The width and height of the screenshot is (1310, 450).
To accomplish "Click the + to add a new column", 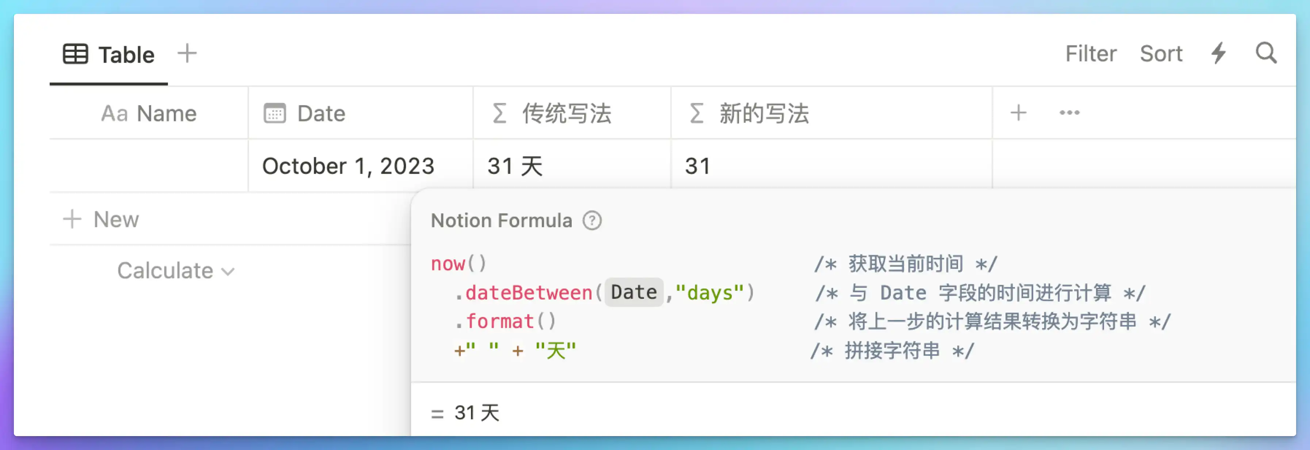I will (1019, 113).
